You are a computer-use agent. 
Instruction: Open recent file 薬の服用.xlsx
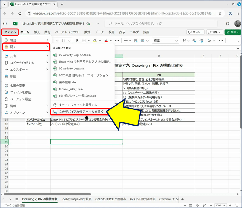pos(82,82)
